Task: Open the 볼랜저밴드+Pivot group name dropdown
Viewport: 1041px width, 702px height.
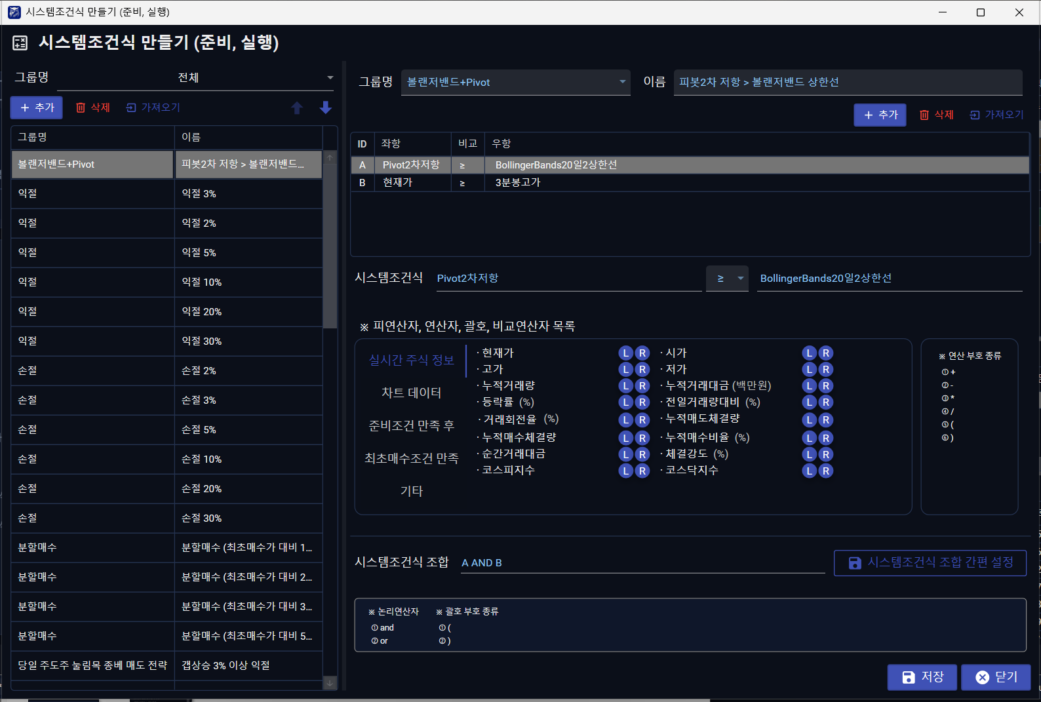Action: [516, 83]
